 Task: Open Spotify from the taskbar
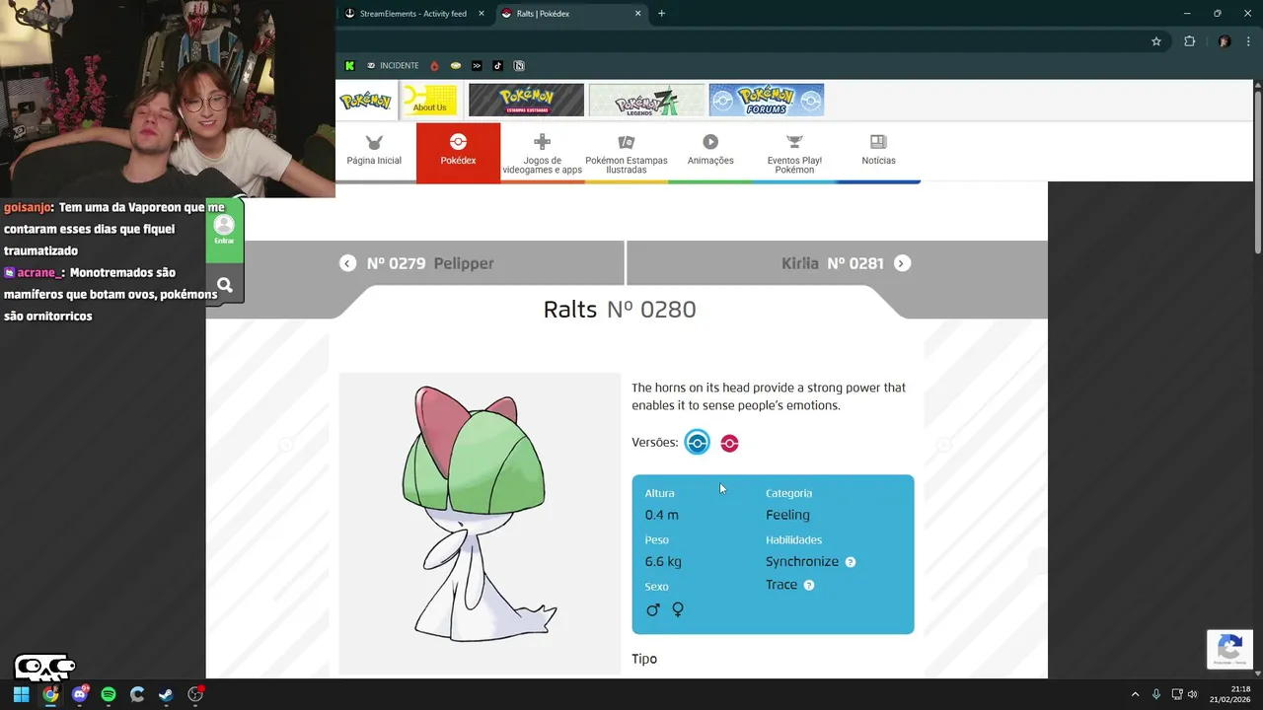coord(109,694)
